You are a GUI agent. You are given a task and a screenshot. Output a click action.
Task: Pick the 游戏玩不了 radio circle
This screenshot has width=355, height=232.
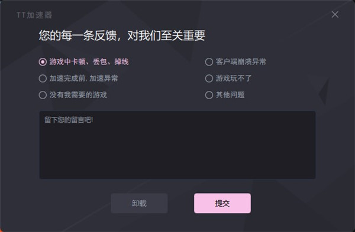(x=209, y=79)
